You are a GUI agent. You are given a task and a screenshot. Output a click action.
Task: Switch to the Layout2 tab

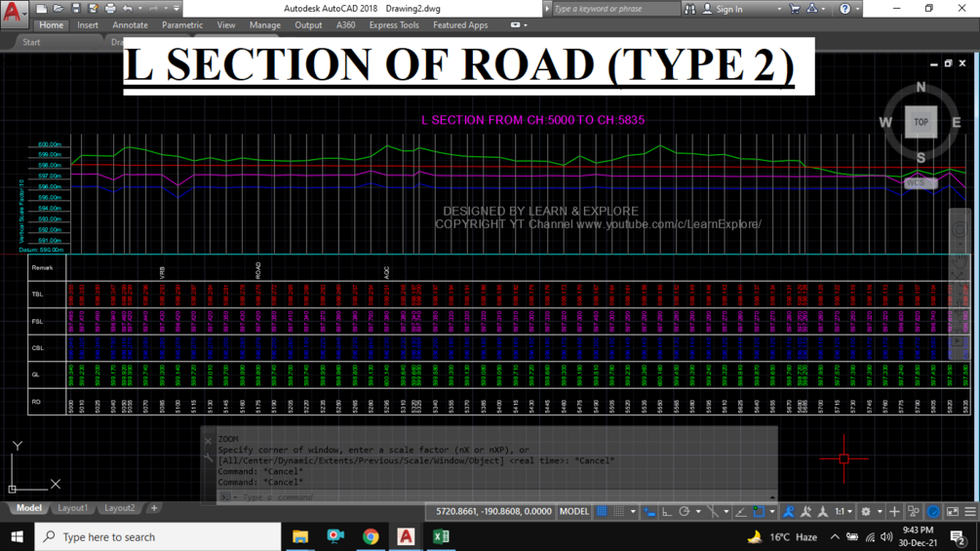[x=119, y=508]
